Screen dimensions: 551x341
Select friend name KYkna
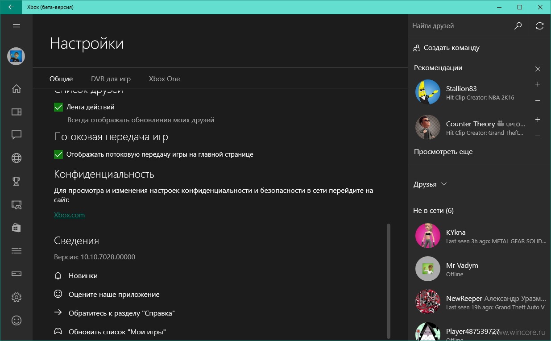coord(456,233)
